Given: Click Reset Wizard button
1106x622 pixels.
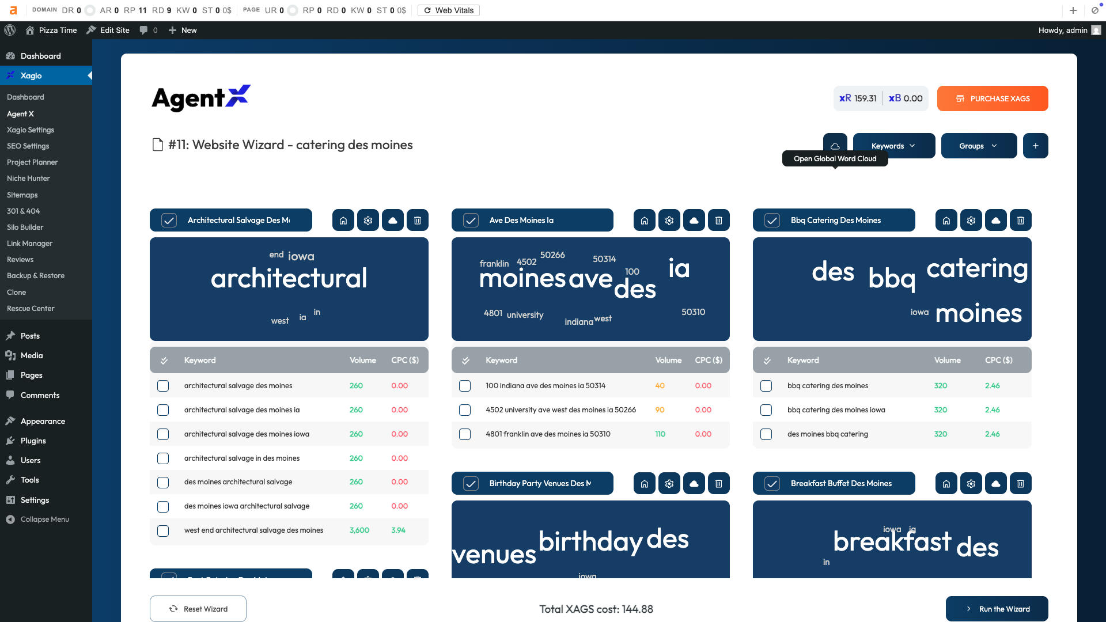Looking at the screenshot, I should 198,609.
